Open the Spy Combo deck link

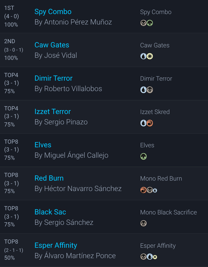53,12
